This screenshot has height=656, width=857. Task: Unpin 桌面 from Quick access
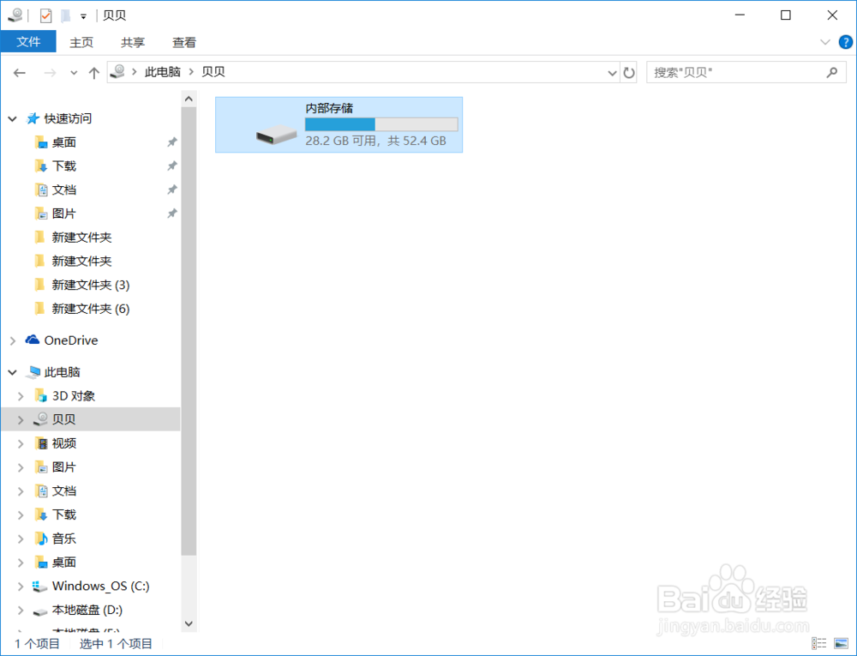[x=172, y=141]
